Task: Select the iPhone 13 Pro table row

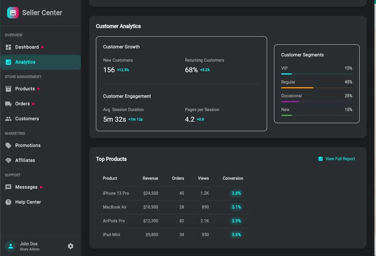Action: [173, 193]
